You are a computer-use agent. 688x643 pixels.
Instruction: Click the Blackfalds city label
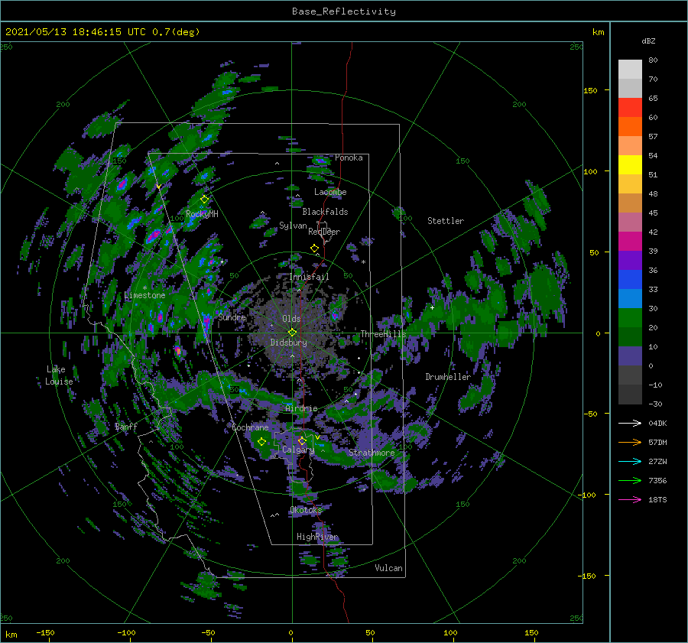coord(325,212)
